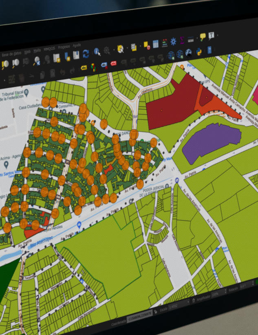The image size is (258, 335).
Task: Open the Field Calculator abacus icon
Action: (x=165, y=43)
